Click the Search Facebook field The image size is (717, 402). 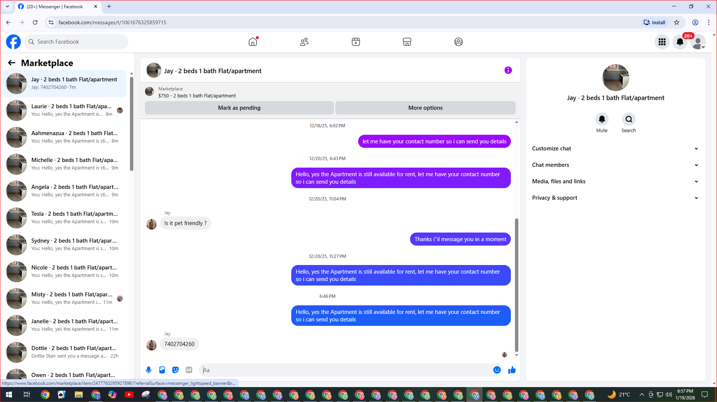tap(76, 42)
